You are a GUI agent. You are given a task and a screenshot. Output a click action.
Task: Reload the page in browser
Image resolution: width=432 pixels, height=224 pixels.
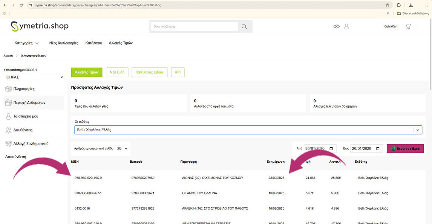(x=21, y=5)
